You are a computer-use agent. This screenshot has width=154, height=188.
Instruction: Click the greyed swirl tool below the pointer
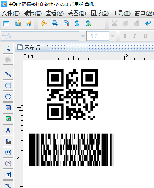(8, 59)
